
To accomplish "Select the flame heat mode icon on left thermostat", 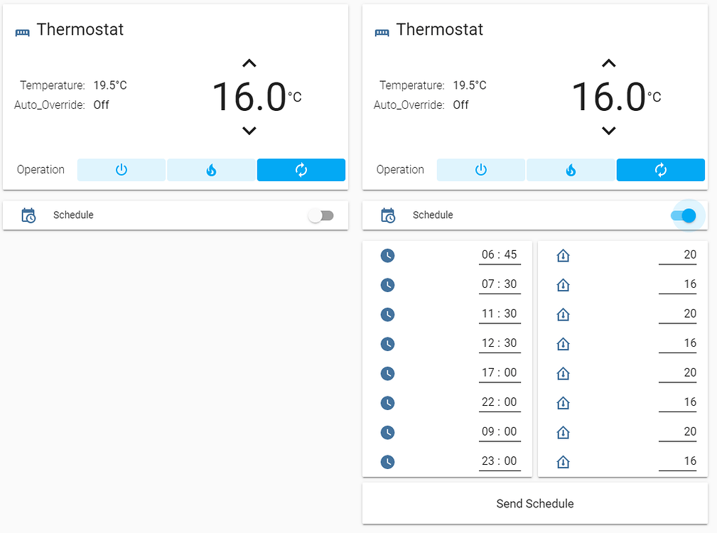I will coord(211,170).
